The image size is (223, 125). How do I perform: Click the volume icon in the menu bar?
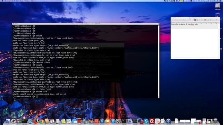(x=201, y=1)
